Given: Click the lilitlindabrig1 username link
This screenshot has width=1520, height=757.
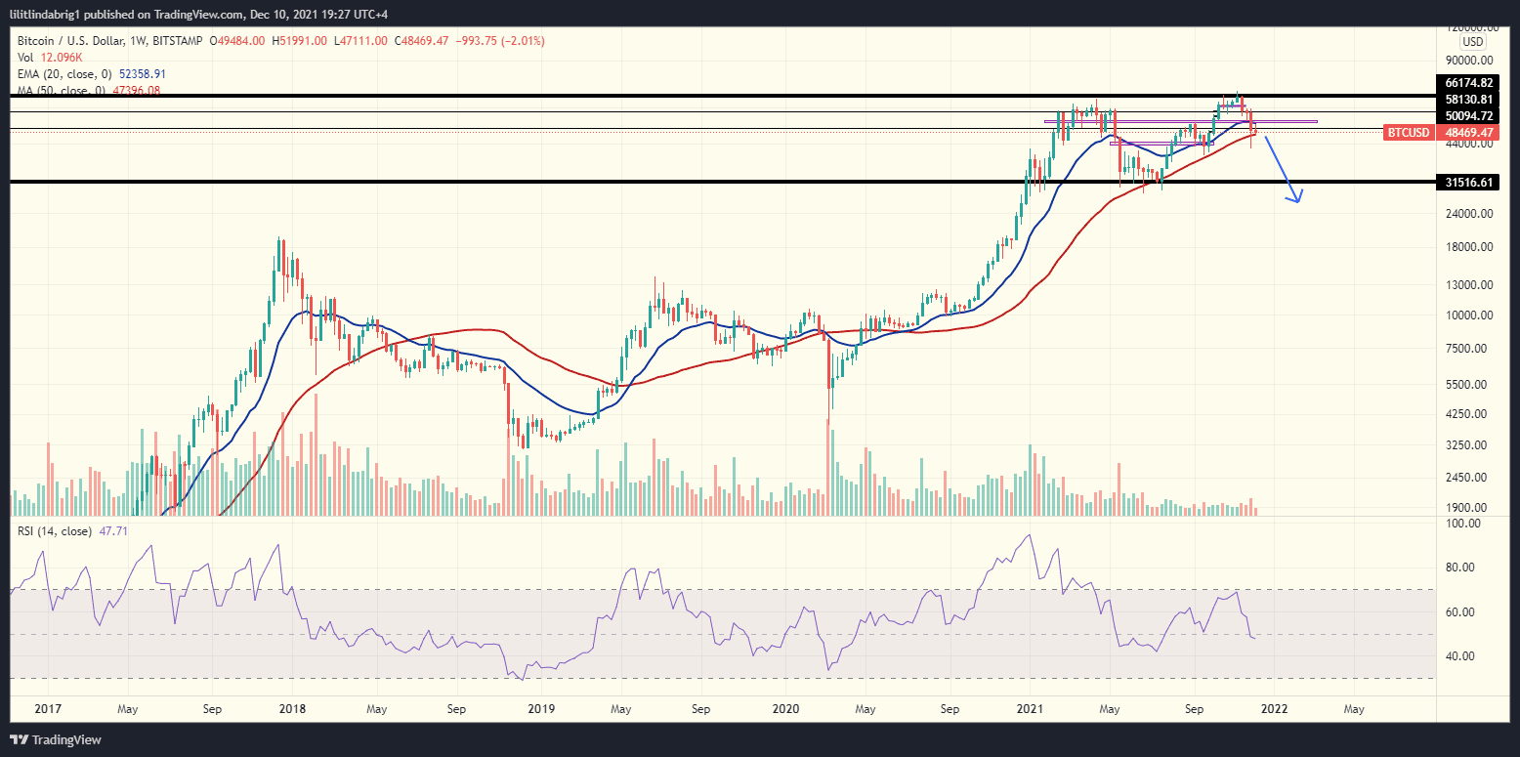Looking at the screenshot, I should click(x=44, y=14).
